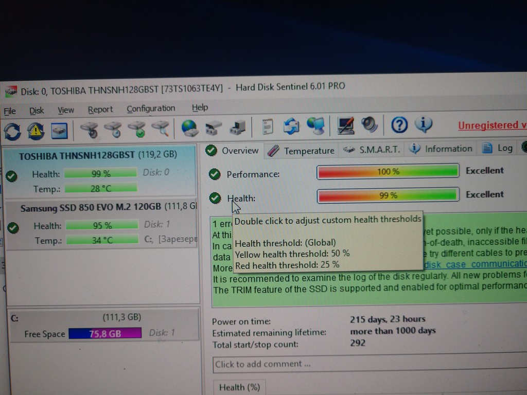Screen dimensions: 527x395
Task: Click the refresh arrows toolbar icon
Action: pos(12,131)
